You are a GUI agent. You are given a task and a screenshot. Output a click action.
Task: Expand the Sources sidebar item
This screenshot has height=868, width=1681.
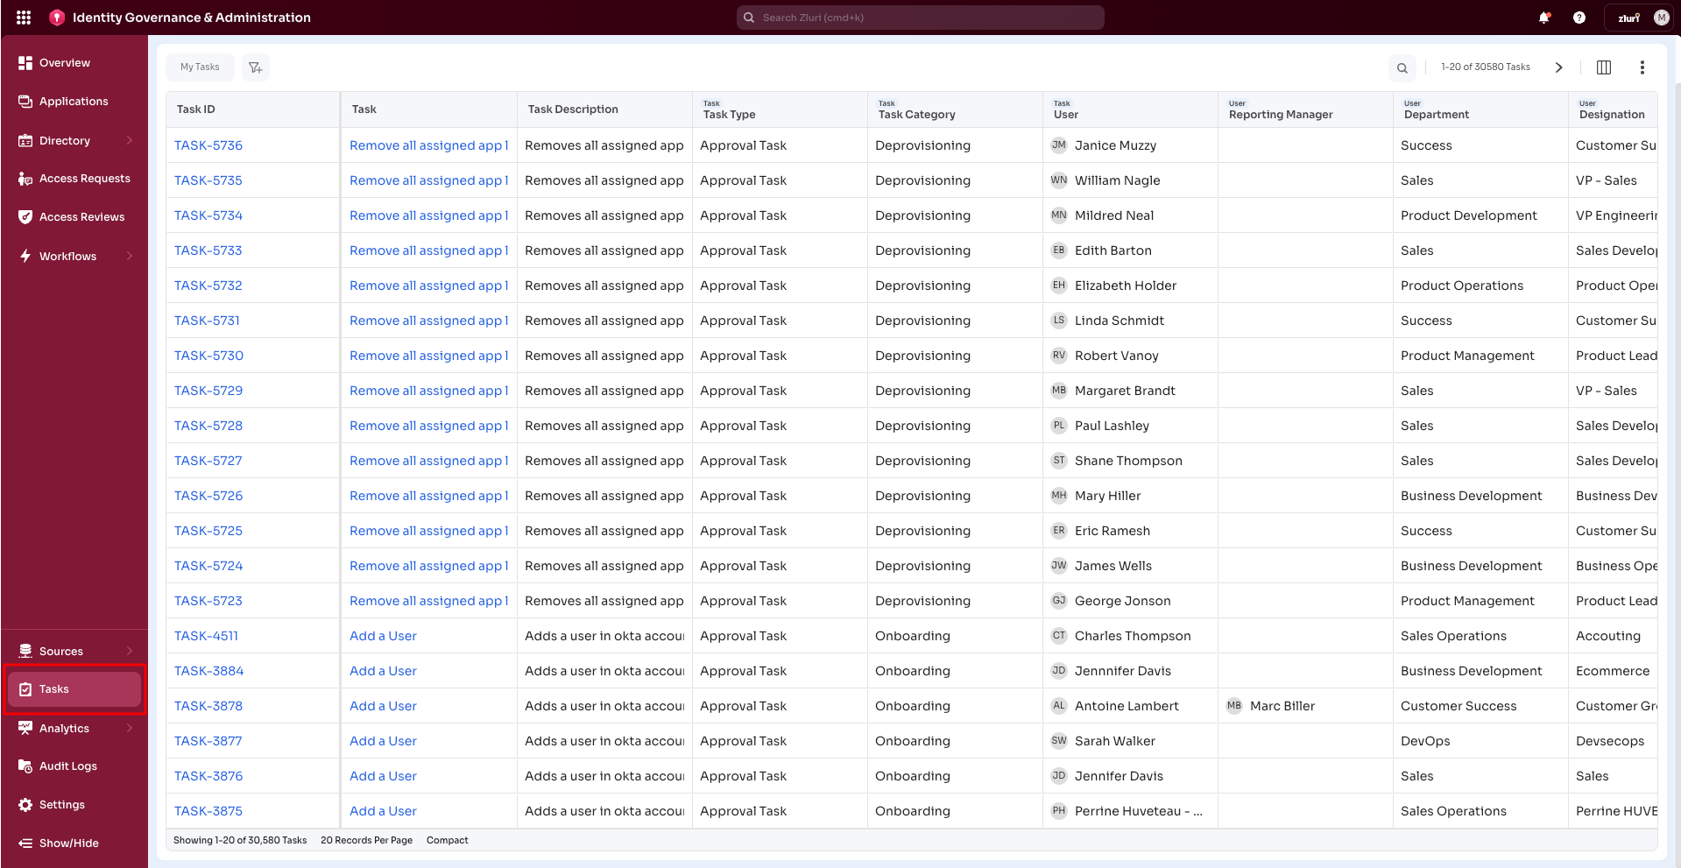60,651
